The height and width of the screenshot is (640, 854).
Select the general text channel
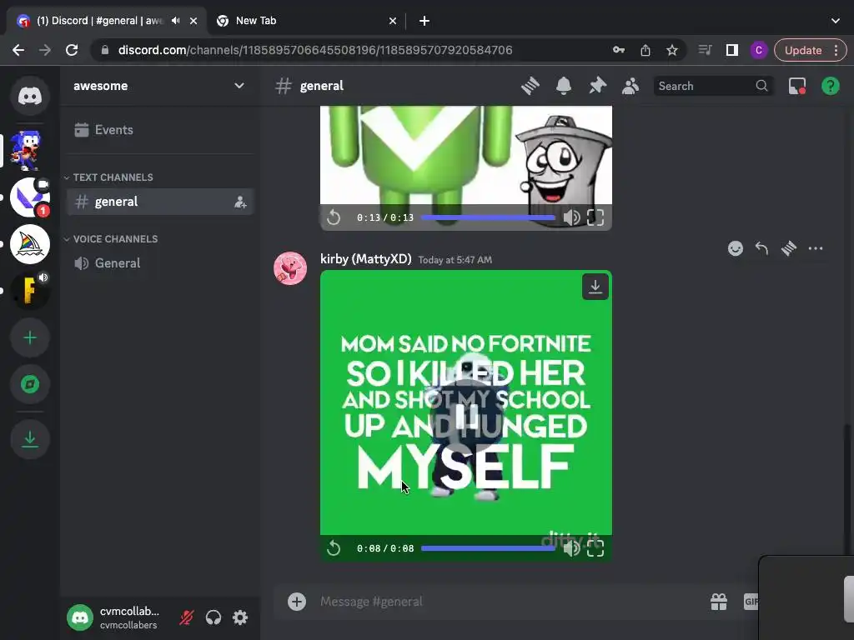point(159,202)
